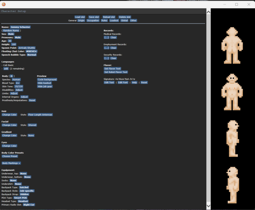Switch to the Occupation tab
The height and width of the screenshot is (210, 255).
pos(93,20)
